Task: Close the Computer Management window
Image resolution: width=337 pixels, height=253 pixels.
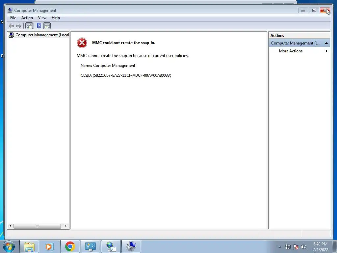Action: coord(325,10)
